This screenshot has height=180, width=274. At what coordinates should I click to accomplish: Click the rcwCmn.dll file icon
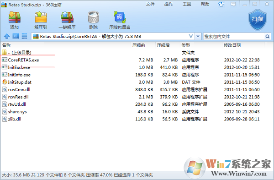tap(5, 89)
